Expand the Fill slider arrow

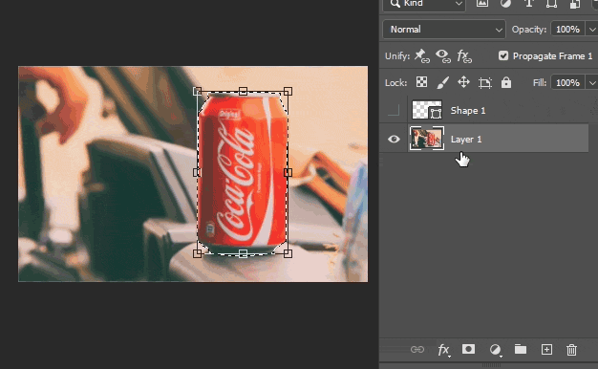(592, 83)
